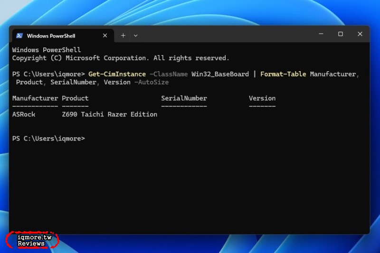Click the Z690 Taichi Razer Edition value
Viewport: 380px width, 253px height.
(110, 114)
